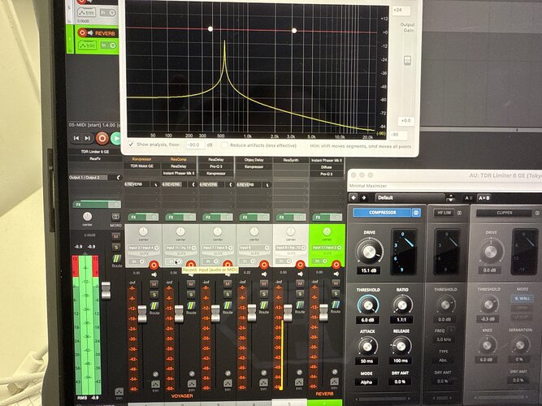Click the HF LIM stereo link icon

pyautogui.click(x=459, y=213)
